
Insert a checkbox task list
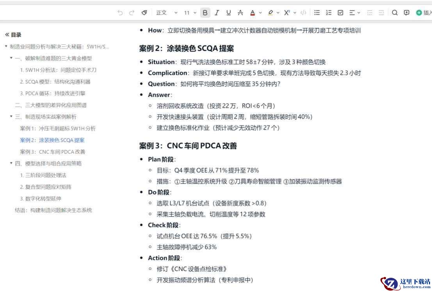click(341, 12)
